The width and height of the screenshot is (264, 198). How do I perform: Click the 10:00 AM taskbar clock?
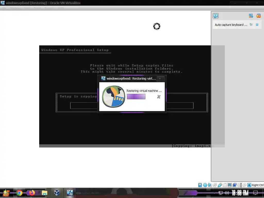point(240,193)
